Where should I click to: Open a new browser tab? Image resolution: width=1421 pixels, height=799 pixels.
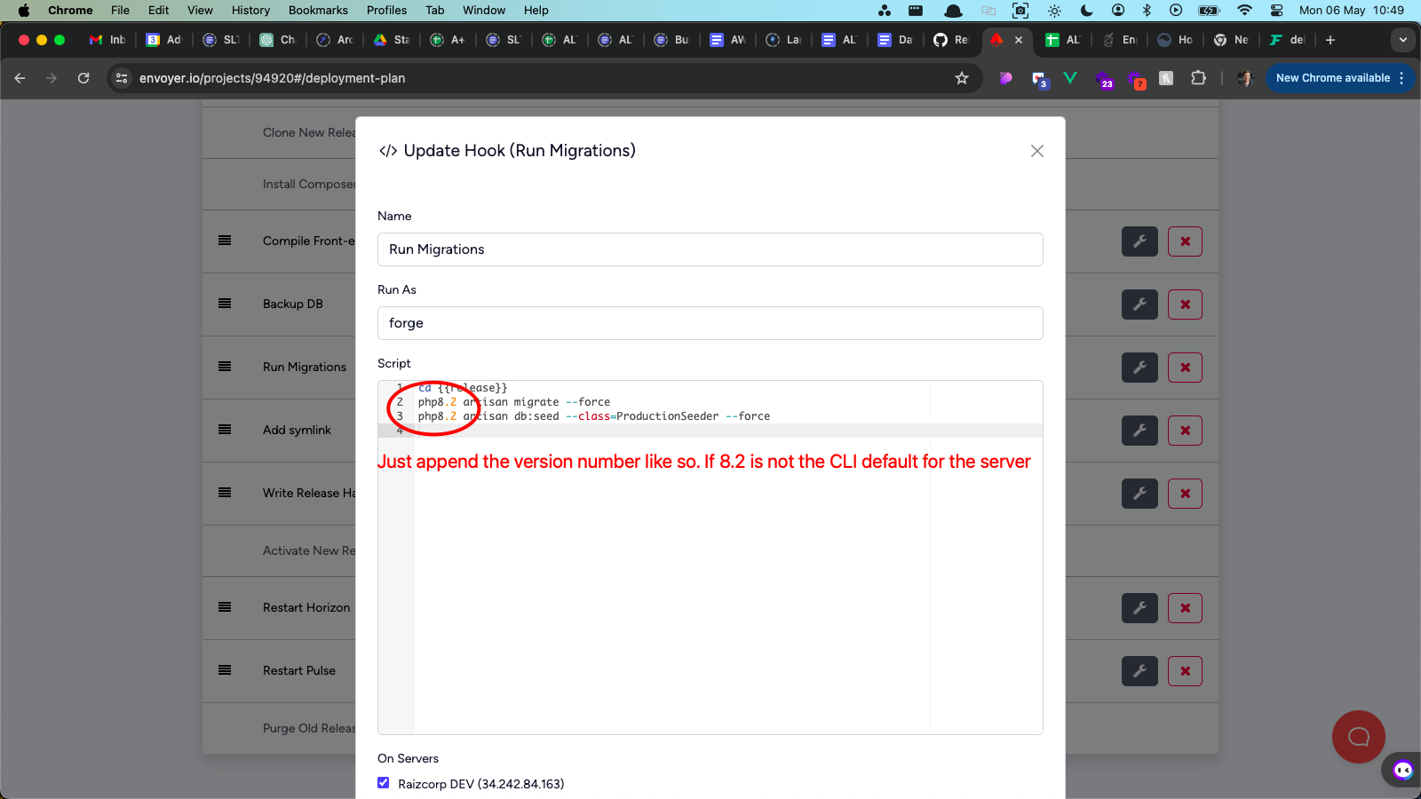tap(1330, 40)
